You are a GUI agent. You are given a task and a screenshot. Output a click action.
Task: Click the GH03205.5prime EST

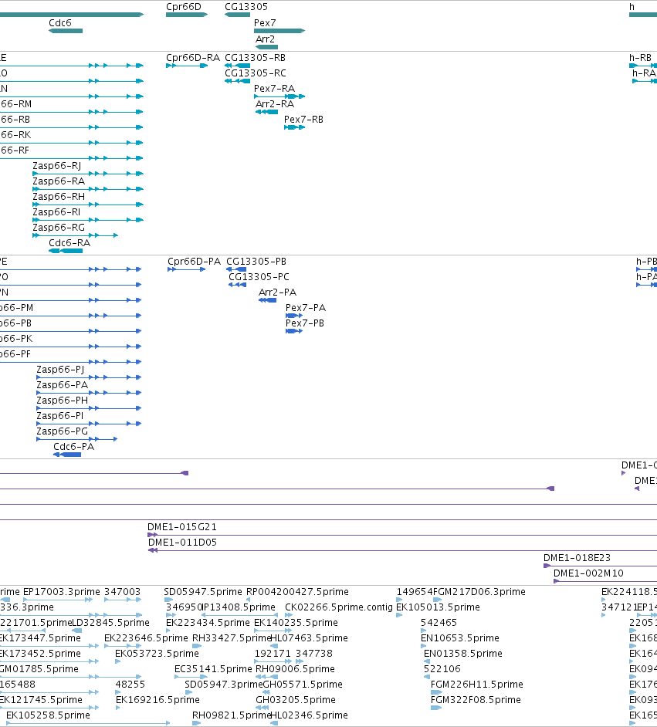pos(262,708)
